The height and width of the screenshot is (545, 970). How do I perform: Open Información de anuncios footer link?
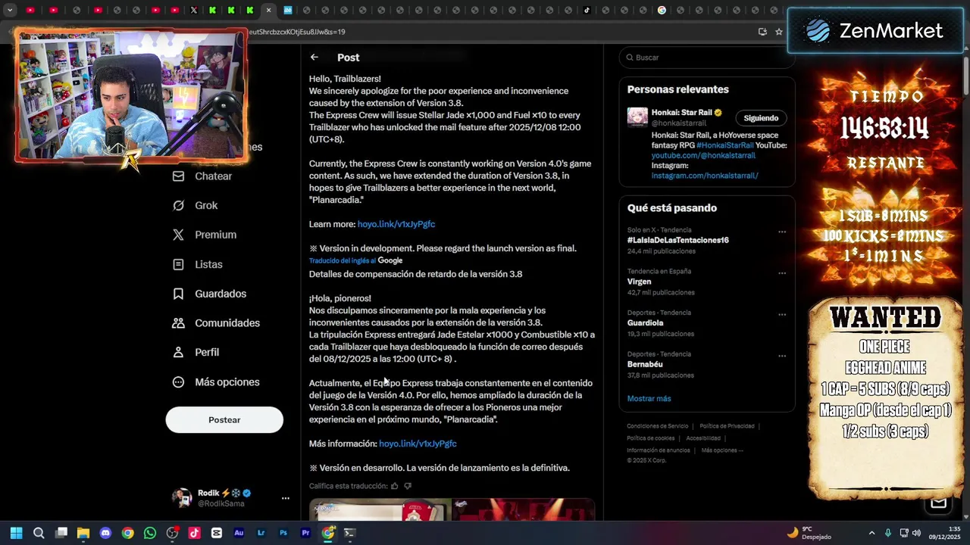(x=658, y=450)
